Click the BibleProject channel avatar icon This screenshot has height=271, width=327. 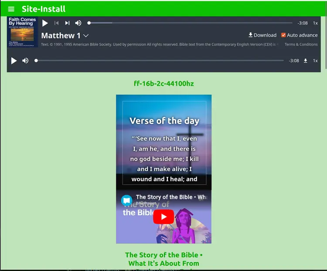tap(126, 200)
